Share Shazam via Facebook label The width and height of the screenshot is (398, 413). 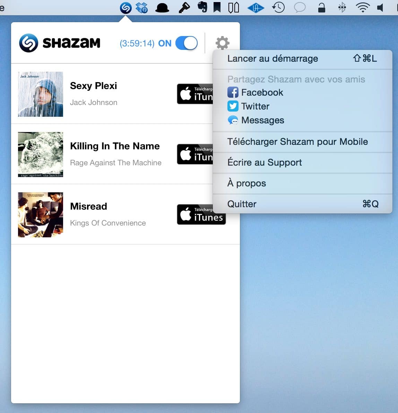pyautogui.click(x=262, y=93)
